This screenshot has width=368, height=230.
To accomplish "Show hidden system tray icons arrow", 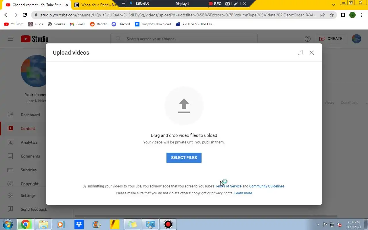I will [318, 225].
